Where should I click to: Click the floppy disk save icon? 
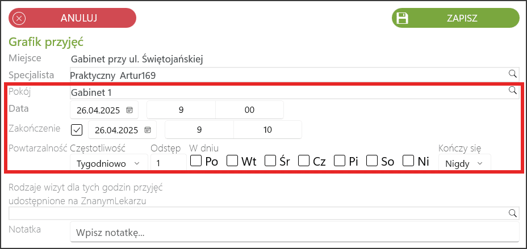(402, 18)
